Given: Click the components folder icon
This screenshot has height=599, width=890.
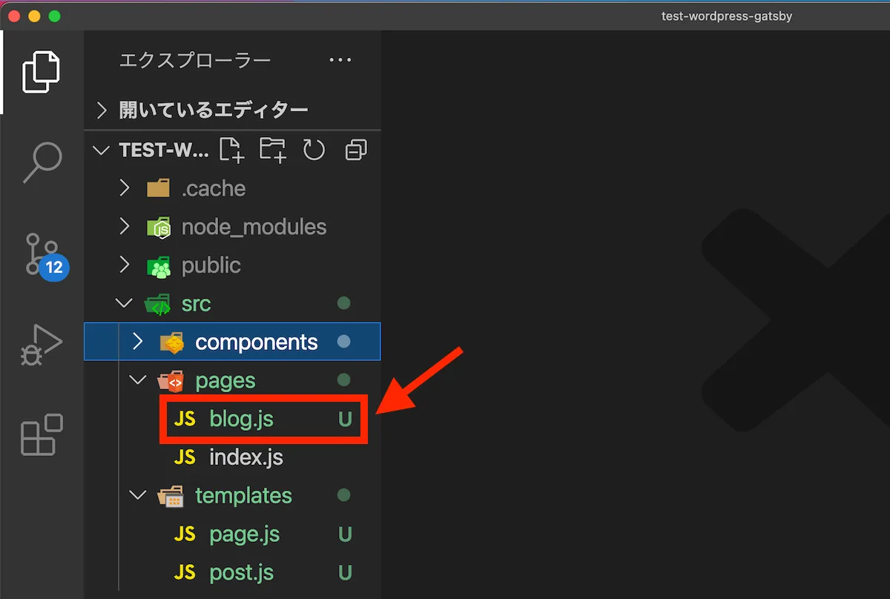Looking at the screenshot, I should coord(172,342).
